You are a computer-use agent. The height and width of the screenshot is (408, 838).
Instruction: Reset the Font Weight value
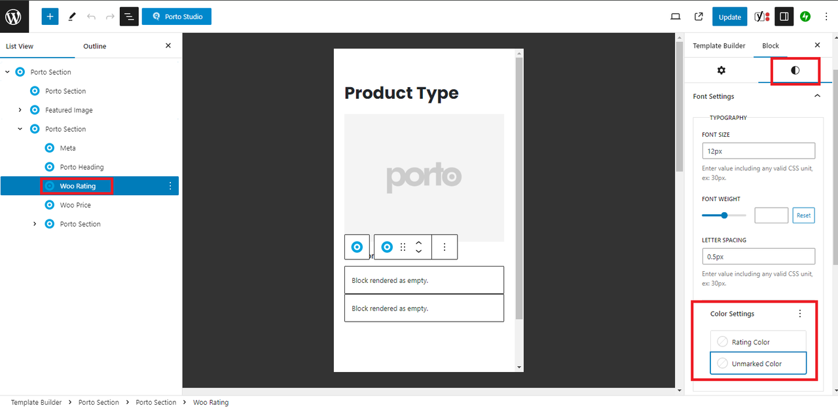click(804, 215)
